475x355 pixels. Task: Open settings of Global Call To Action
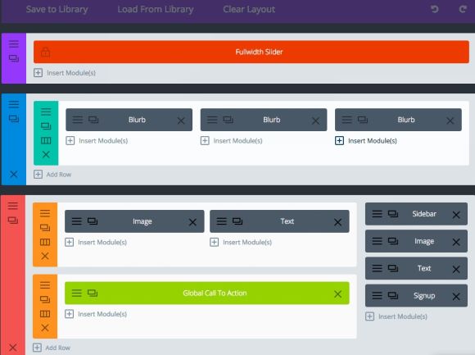pyautogui.click(x=77, y=294)
